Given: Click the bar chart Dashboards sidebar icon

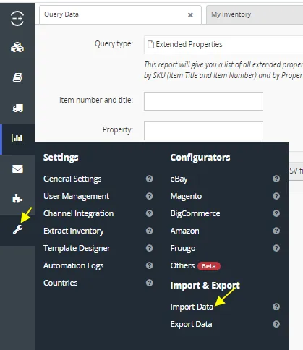Looking at the screenshot, I should click(17, 138).
